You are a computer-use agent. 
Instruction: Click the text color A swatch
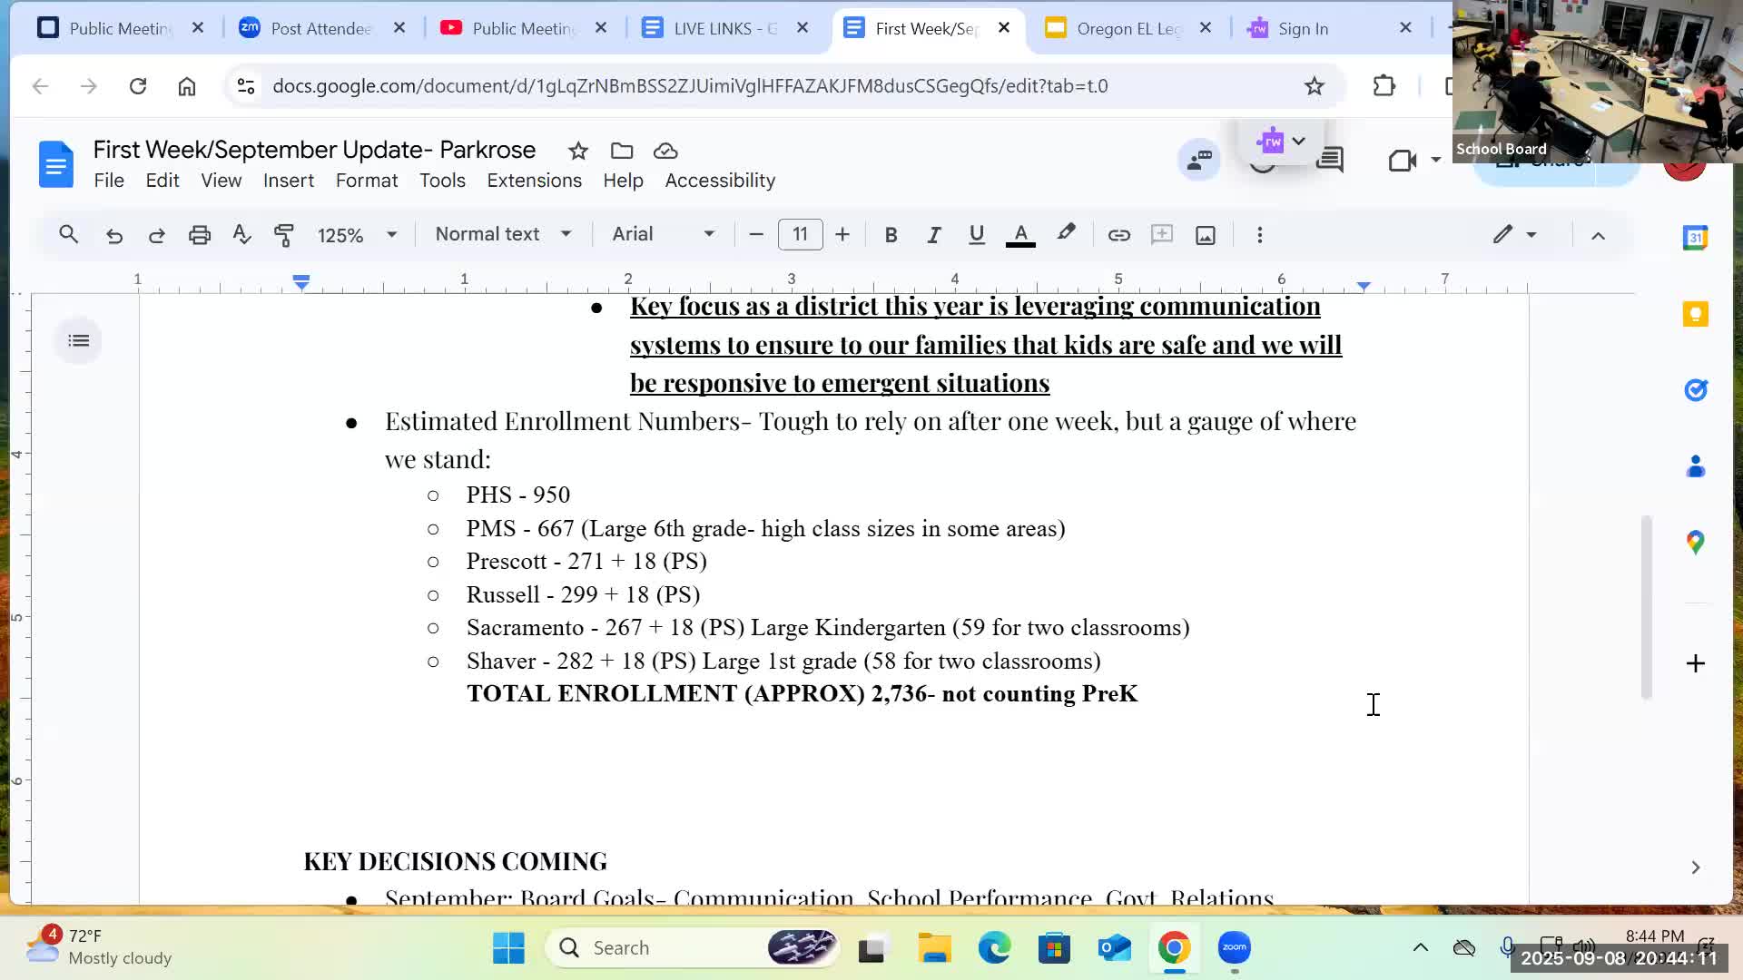pos(1020,235)
